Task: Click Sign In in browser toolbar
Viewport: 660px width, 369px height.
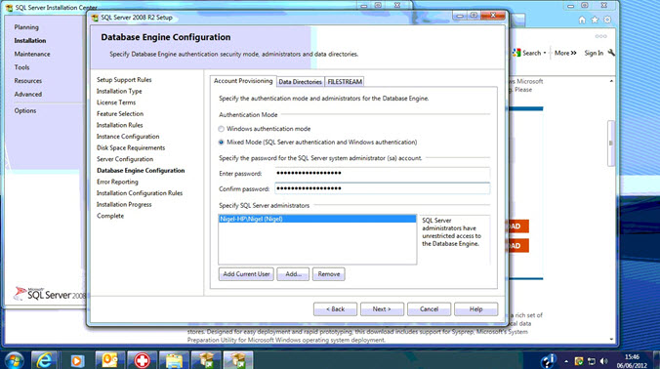Action: (x=594, y=53)
